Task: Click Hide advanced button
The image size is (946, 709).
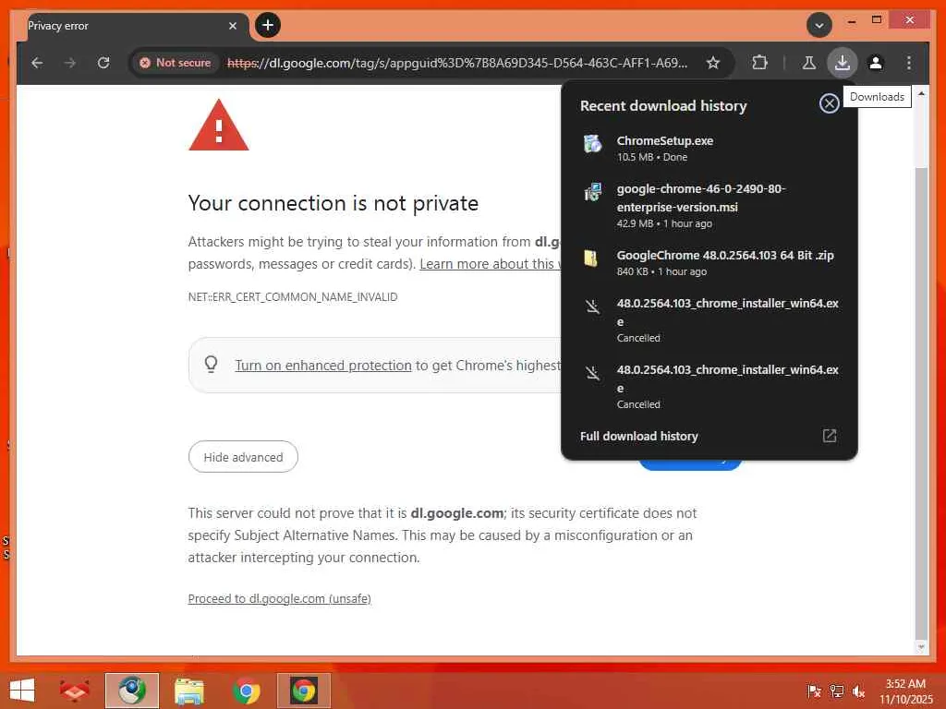Action: 243,457
